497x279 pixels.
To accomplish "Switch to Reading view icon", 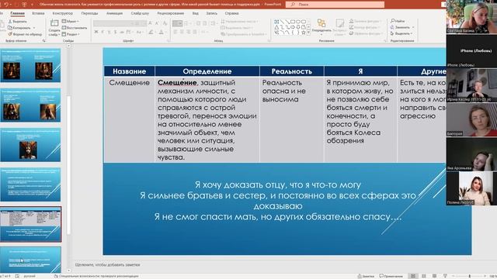I will point(435,276).
